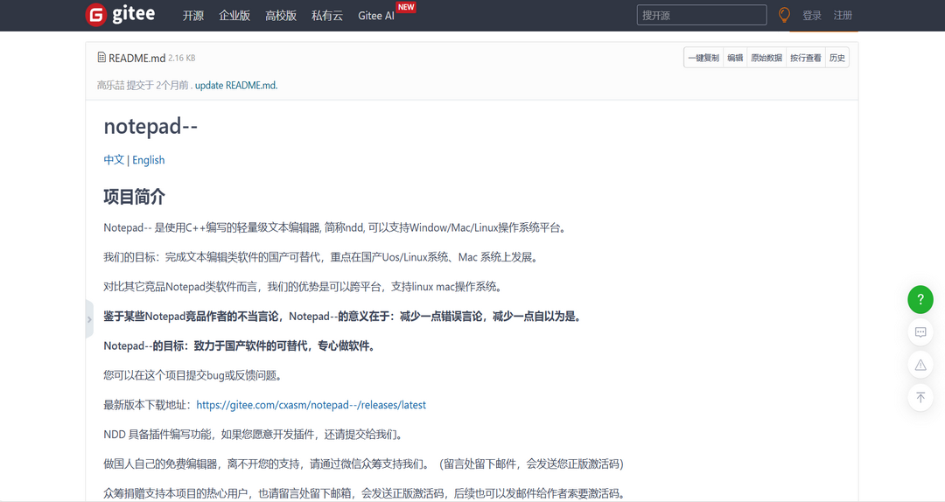The height and width of the screenshot is (502, 945).
Task: Click the Gitee logo icon
Action: (96, 15)
